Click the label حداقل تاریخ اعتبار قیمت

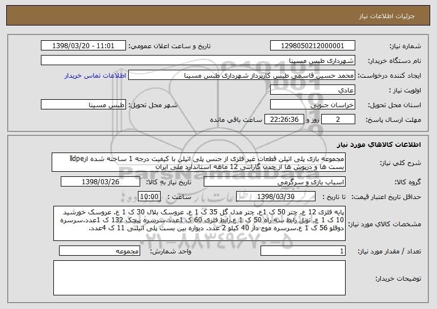(x=386, y=197)
